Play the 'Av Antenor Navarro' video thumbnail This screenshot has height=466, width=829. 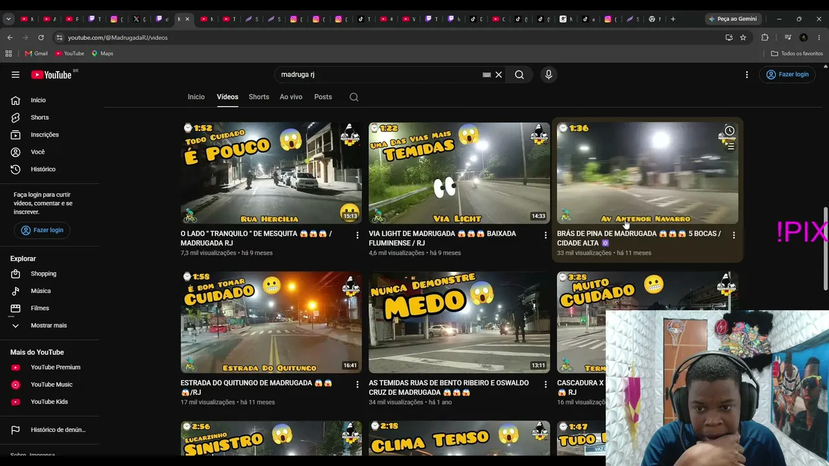[x=648, y=173]
